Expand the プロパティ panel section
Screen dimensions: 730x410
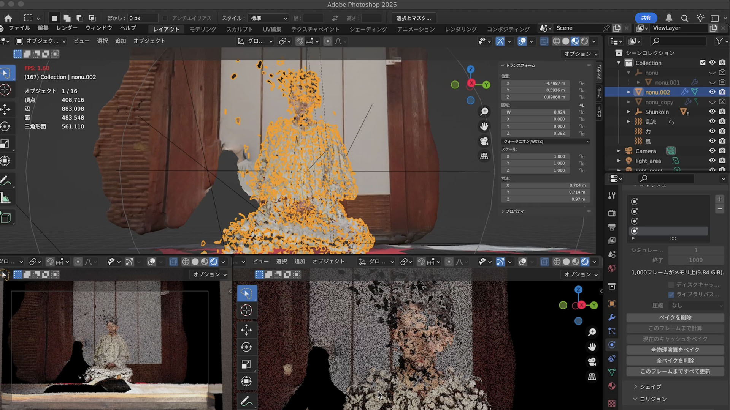[513, 211]
